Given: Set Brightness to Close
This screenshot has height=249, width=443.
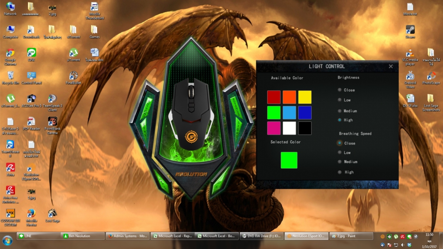Looking at the screenshot, I should (340, 90).
